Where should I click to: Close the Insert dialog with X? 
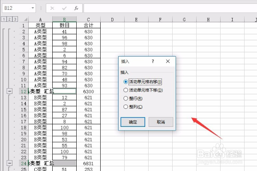coord(167,61)
